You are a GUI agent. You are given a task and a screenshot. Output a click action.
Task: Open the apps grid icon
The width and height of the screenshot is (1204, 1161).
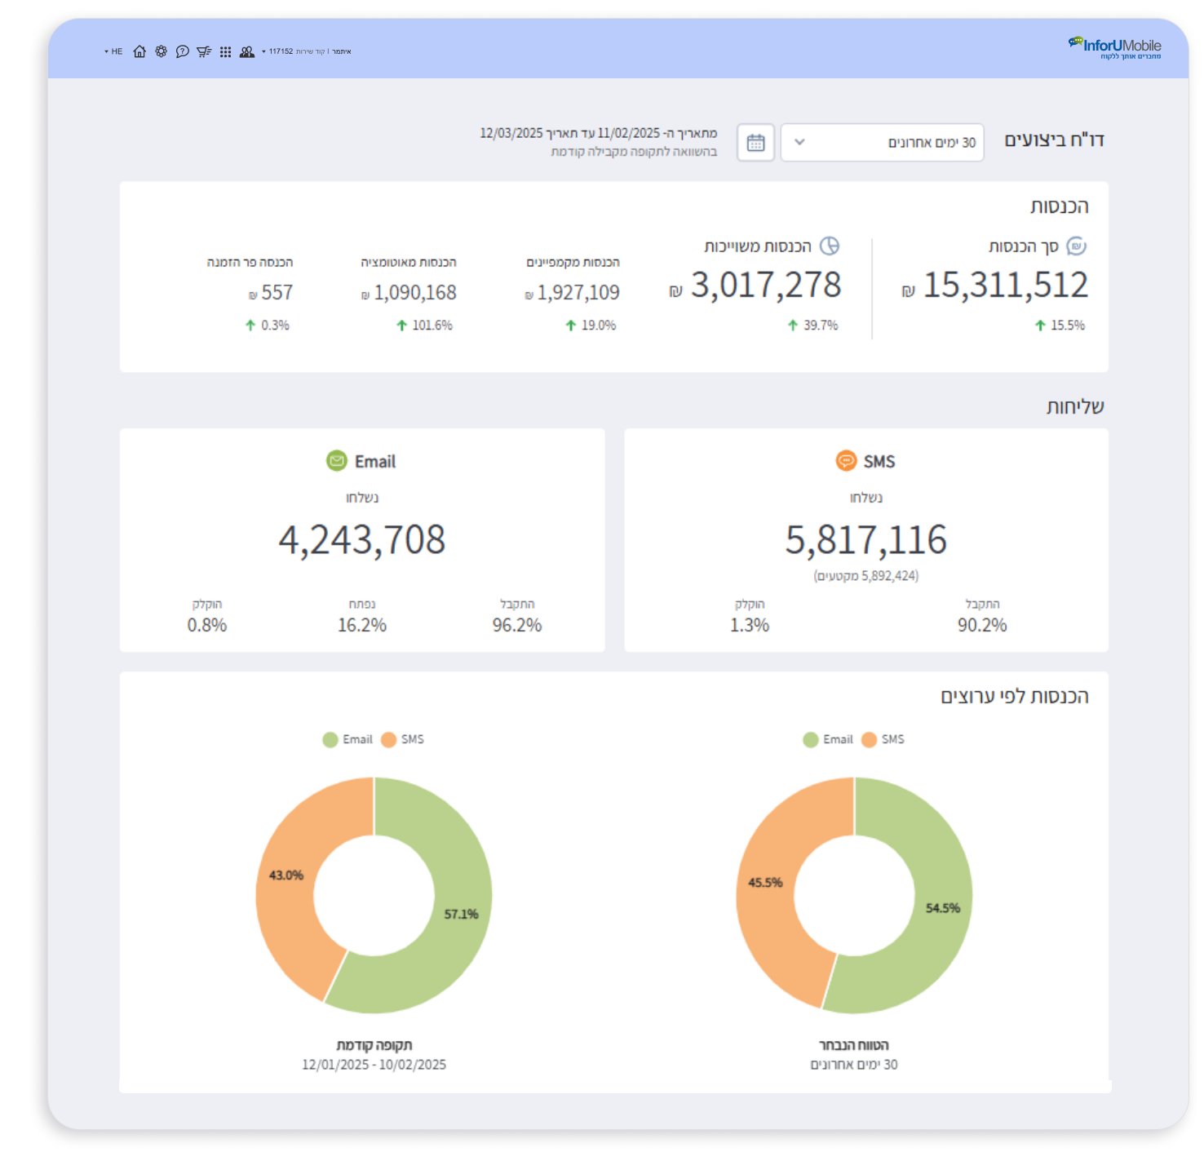coord(225,51)
